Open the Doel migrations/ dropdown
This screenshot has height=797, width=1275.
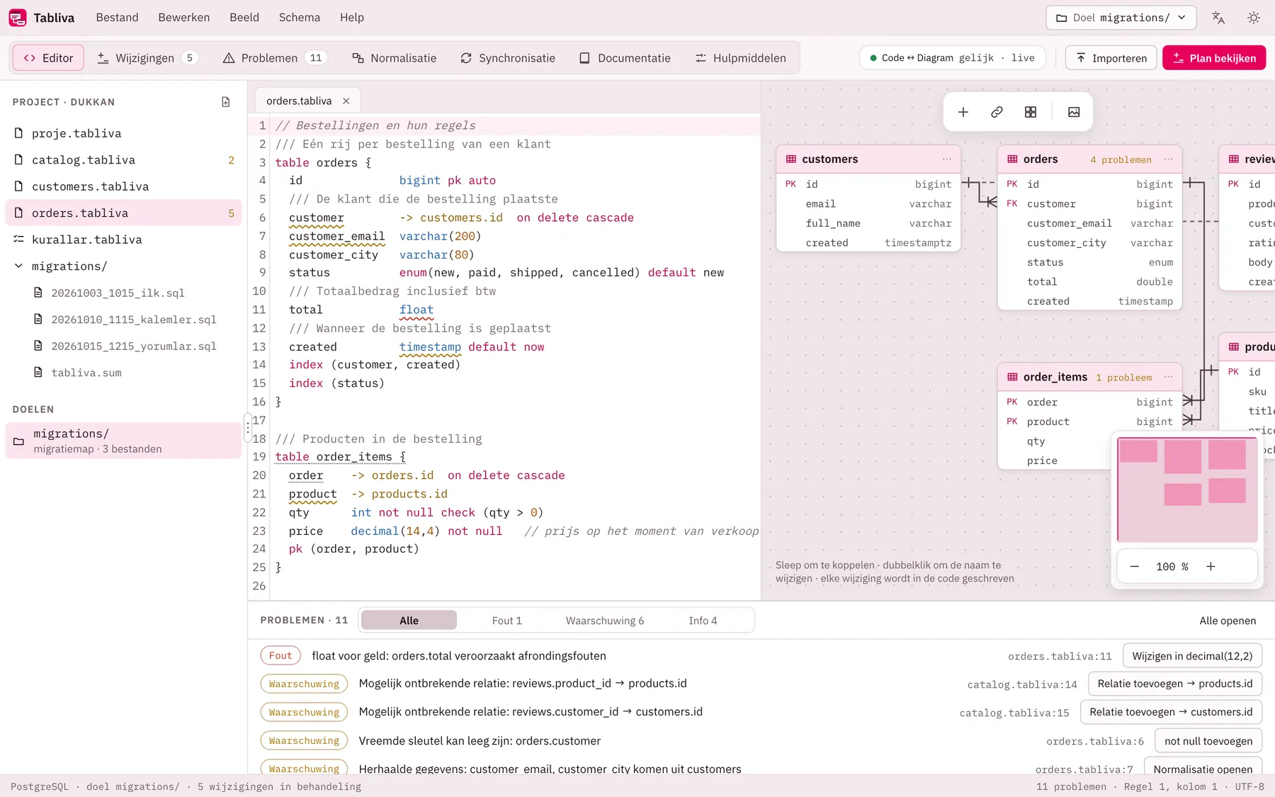click(1121, 18)
